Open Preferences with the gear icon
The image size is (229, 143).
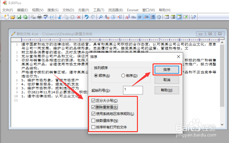(159, 17)
